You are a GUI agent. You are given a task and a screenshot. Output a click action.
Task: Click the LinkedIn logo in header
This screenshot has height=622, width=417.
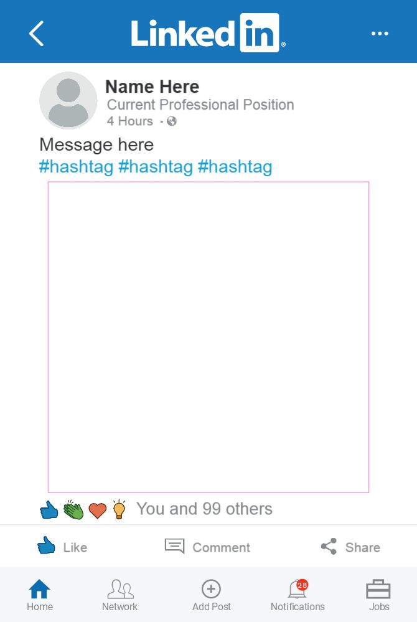208,33
